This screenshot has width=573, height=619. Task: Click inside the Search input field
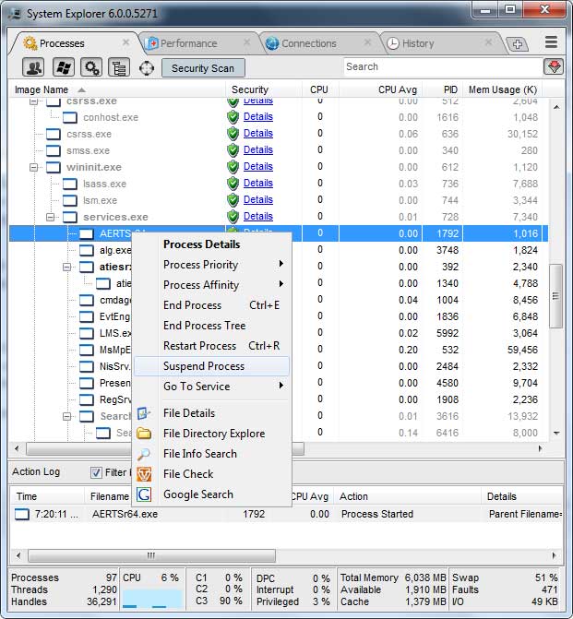tap(443, 66)
